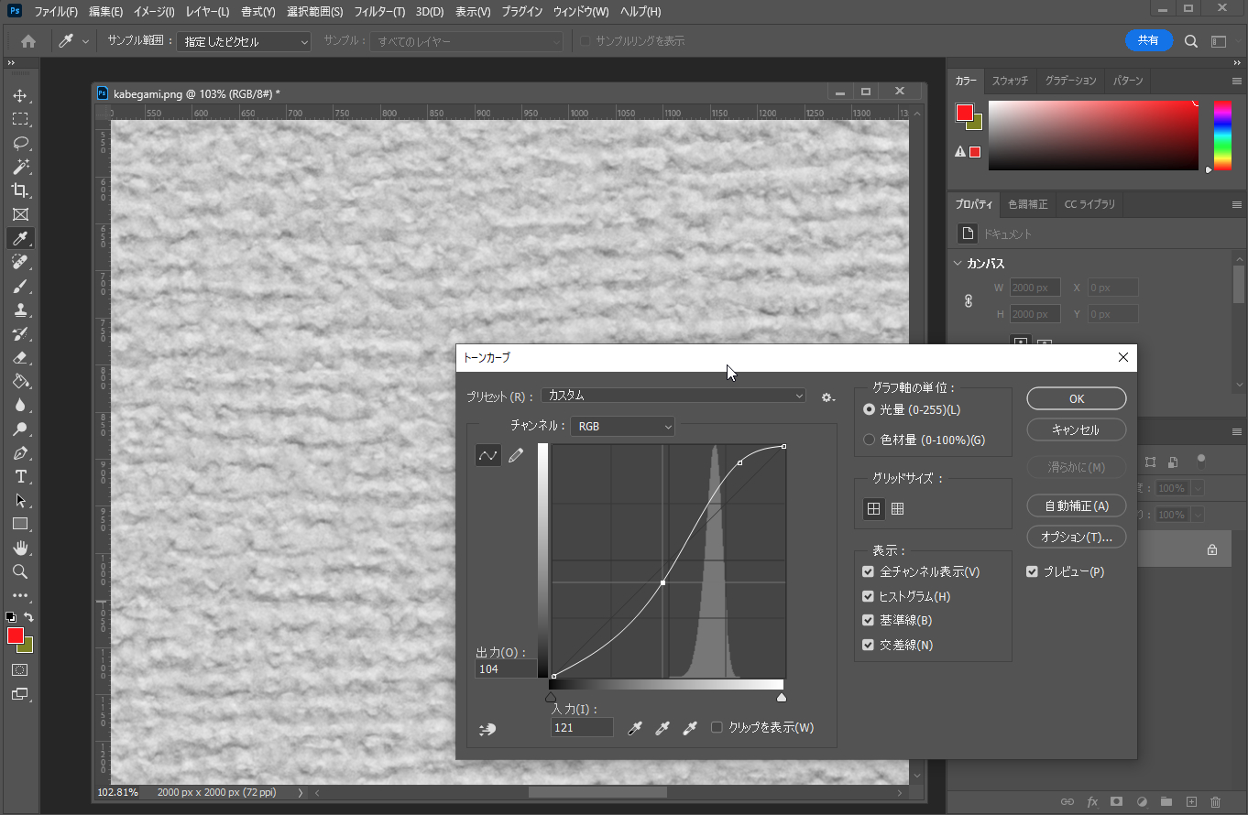This screenshot has height=815, width=1248.
Task: Switch to the スウォッチ tab
Action: [1010, 81]
